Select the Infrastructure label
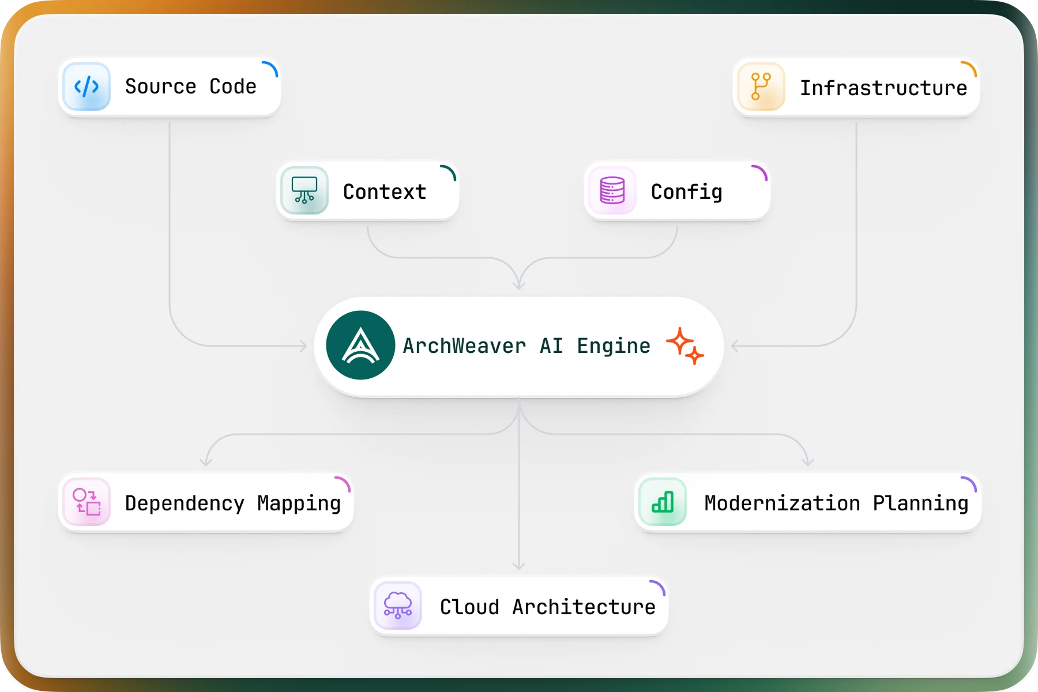Viewport: 1038px width, 692px height. [x=883, y=88]
